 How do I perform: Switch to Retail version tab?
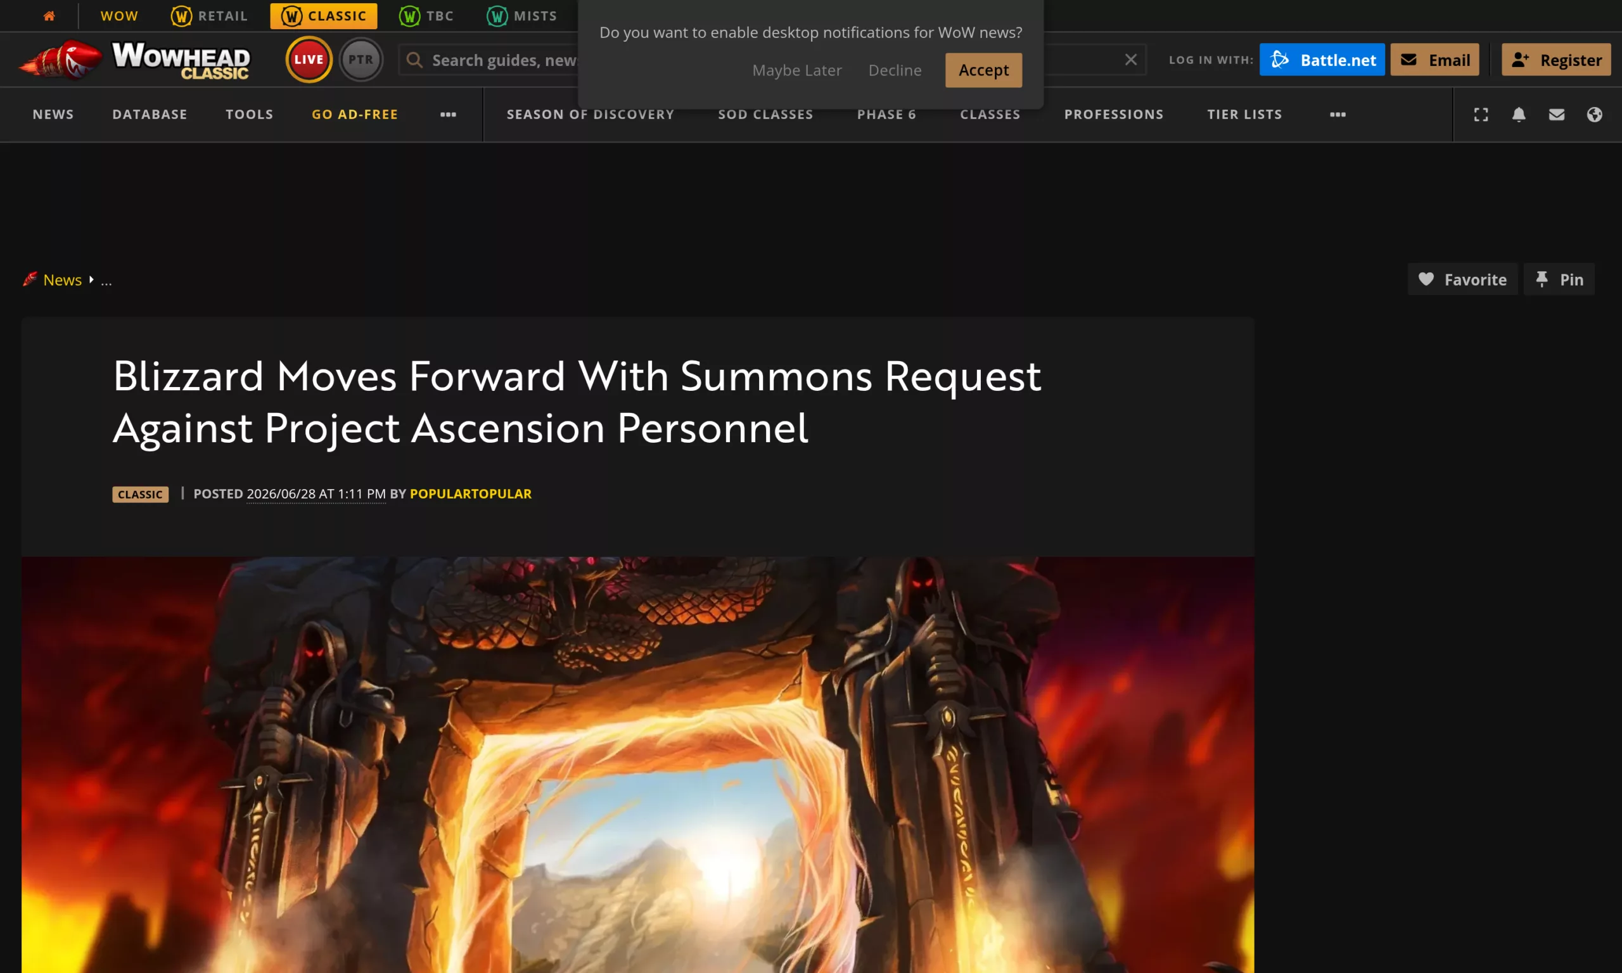[x=209, y=16]
